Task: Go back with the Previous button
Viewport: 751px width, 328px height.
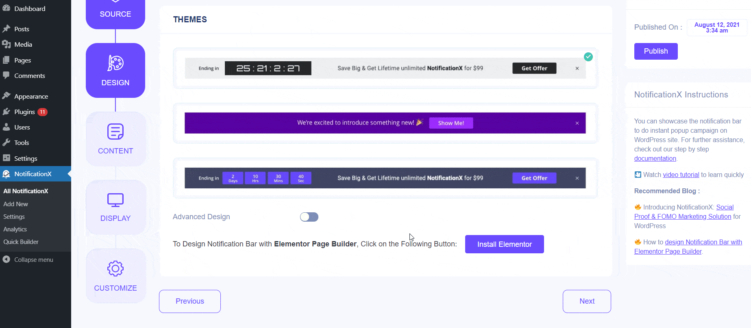Action: (x=190, y=301)
